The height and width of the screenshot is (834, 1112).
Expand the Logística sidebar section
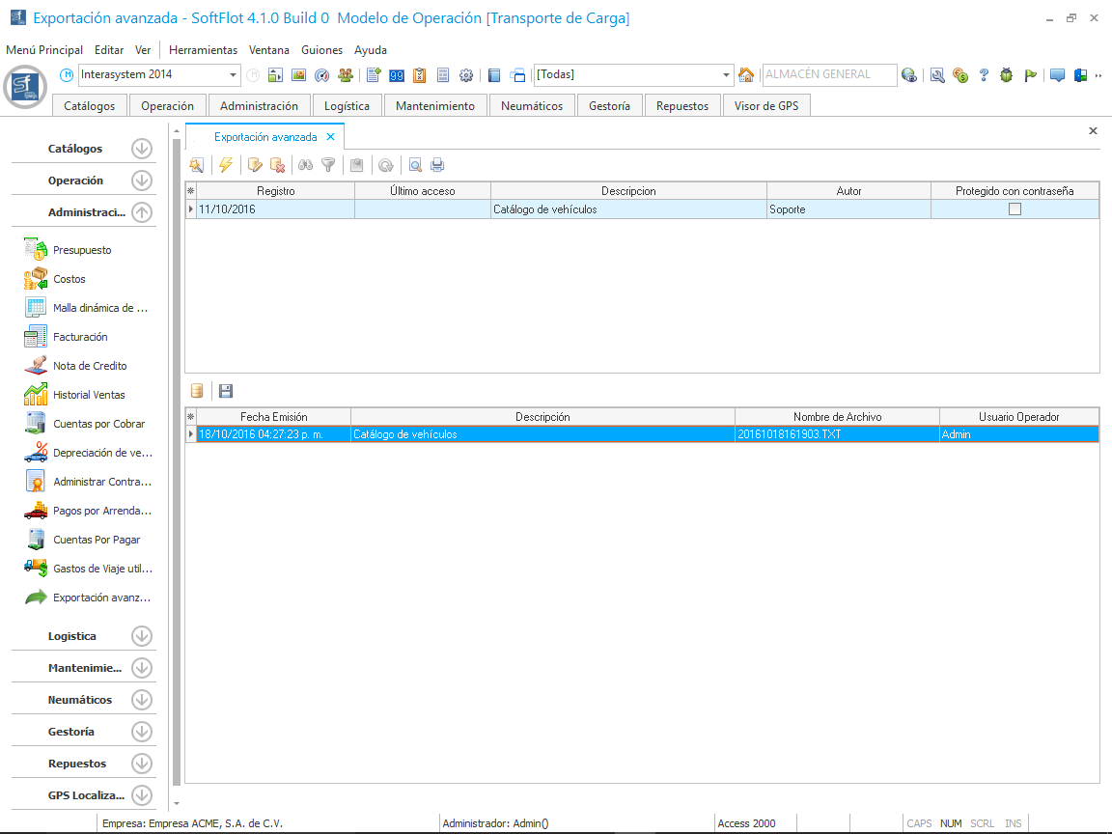pyautogui.click(x=142, y=636)
